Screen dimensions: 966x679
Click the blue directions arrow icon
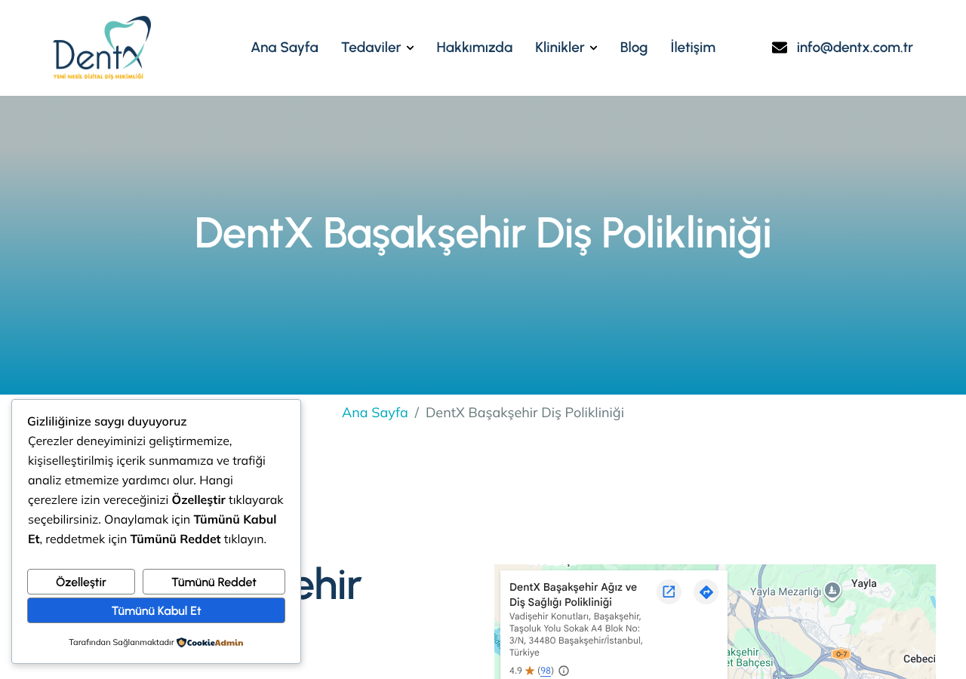point(706,592)
